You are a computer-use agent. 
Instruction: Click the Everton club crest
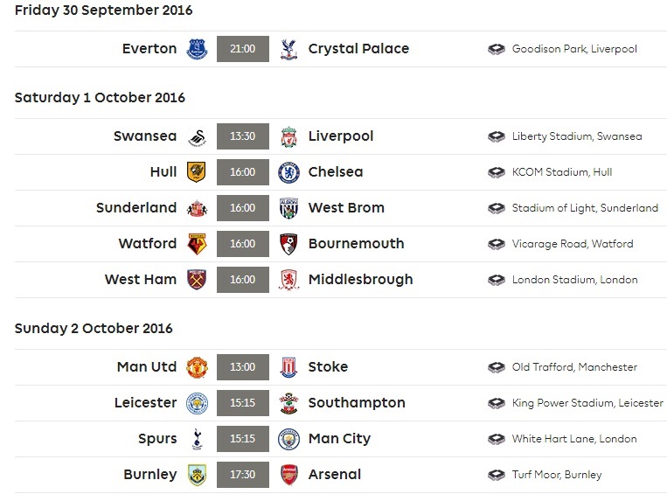coord(197,49)
